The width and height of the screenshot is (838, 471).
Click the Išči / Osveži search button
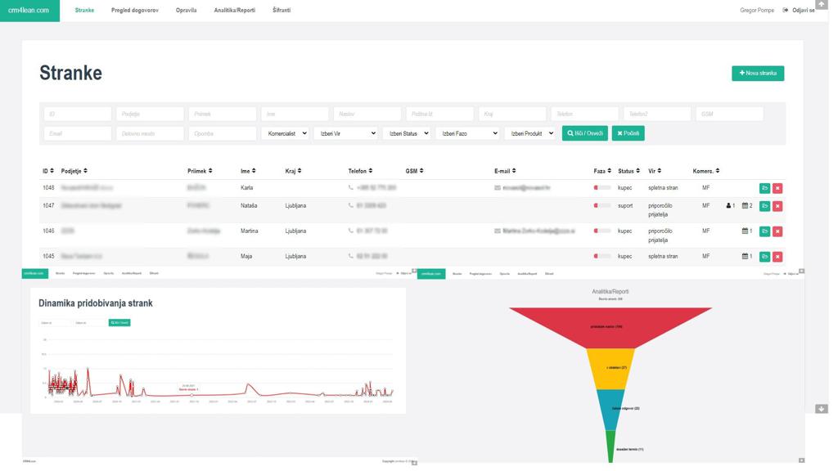[x=584, y=133]
